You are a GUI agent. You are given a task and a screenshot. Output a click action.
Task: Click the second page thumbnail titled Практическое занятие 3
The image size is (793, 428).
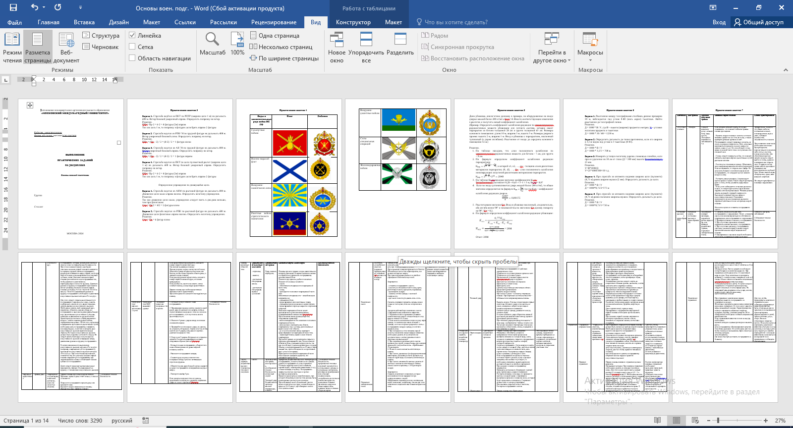[x=180, y=174]
